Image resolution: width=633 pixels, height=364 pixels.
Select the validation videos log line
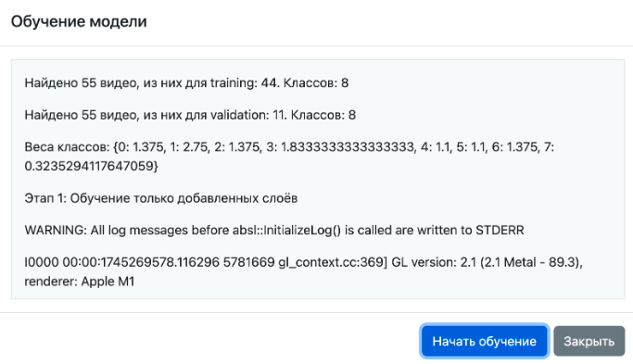click(190, 115)
